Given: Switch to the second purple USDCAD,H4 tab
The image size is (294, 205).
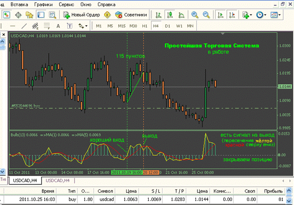Looking at the screenshot, I should click(58, 181).
